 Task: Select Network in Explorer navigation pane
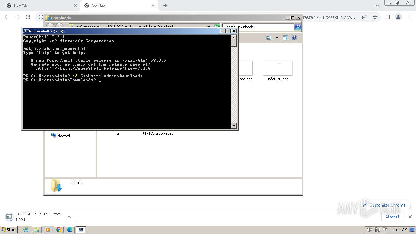pyautogui.click(x=61, y=136)
